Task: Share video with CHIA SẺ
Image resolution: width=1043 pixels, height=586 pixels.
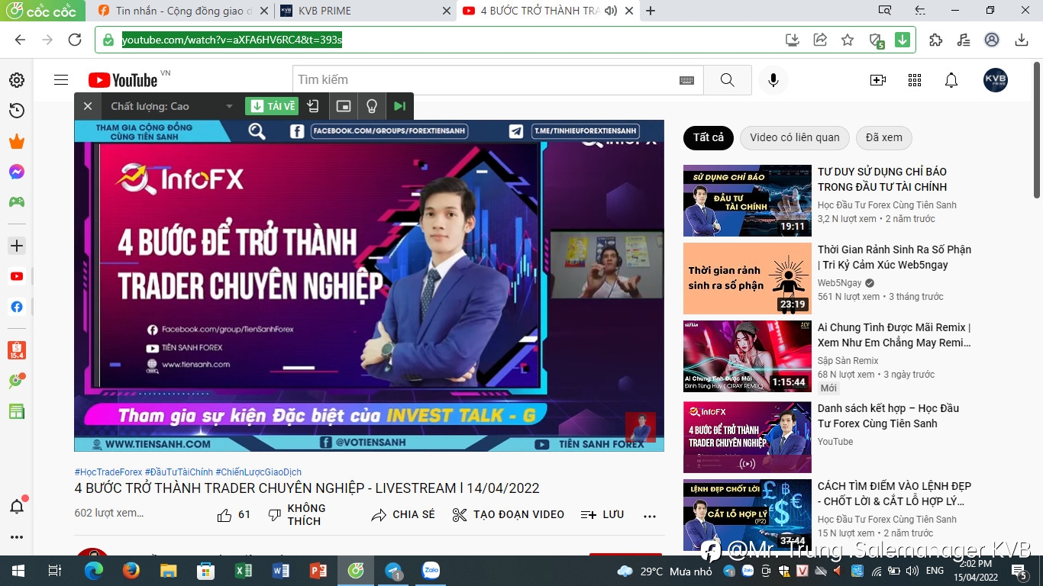Action: [403, 515]
